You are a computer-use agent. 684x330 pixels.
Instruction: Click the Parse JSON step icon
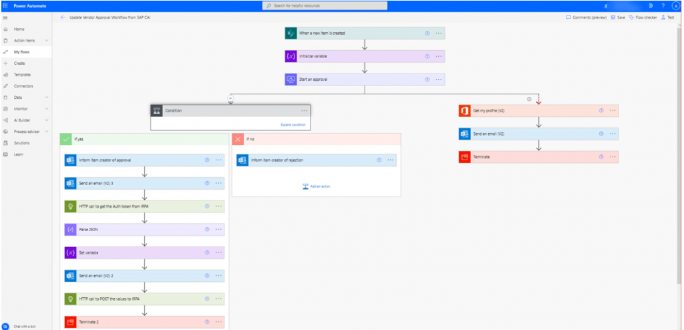point(71,230)
